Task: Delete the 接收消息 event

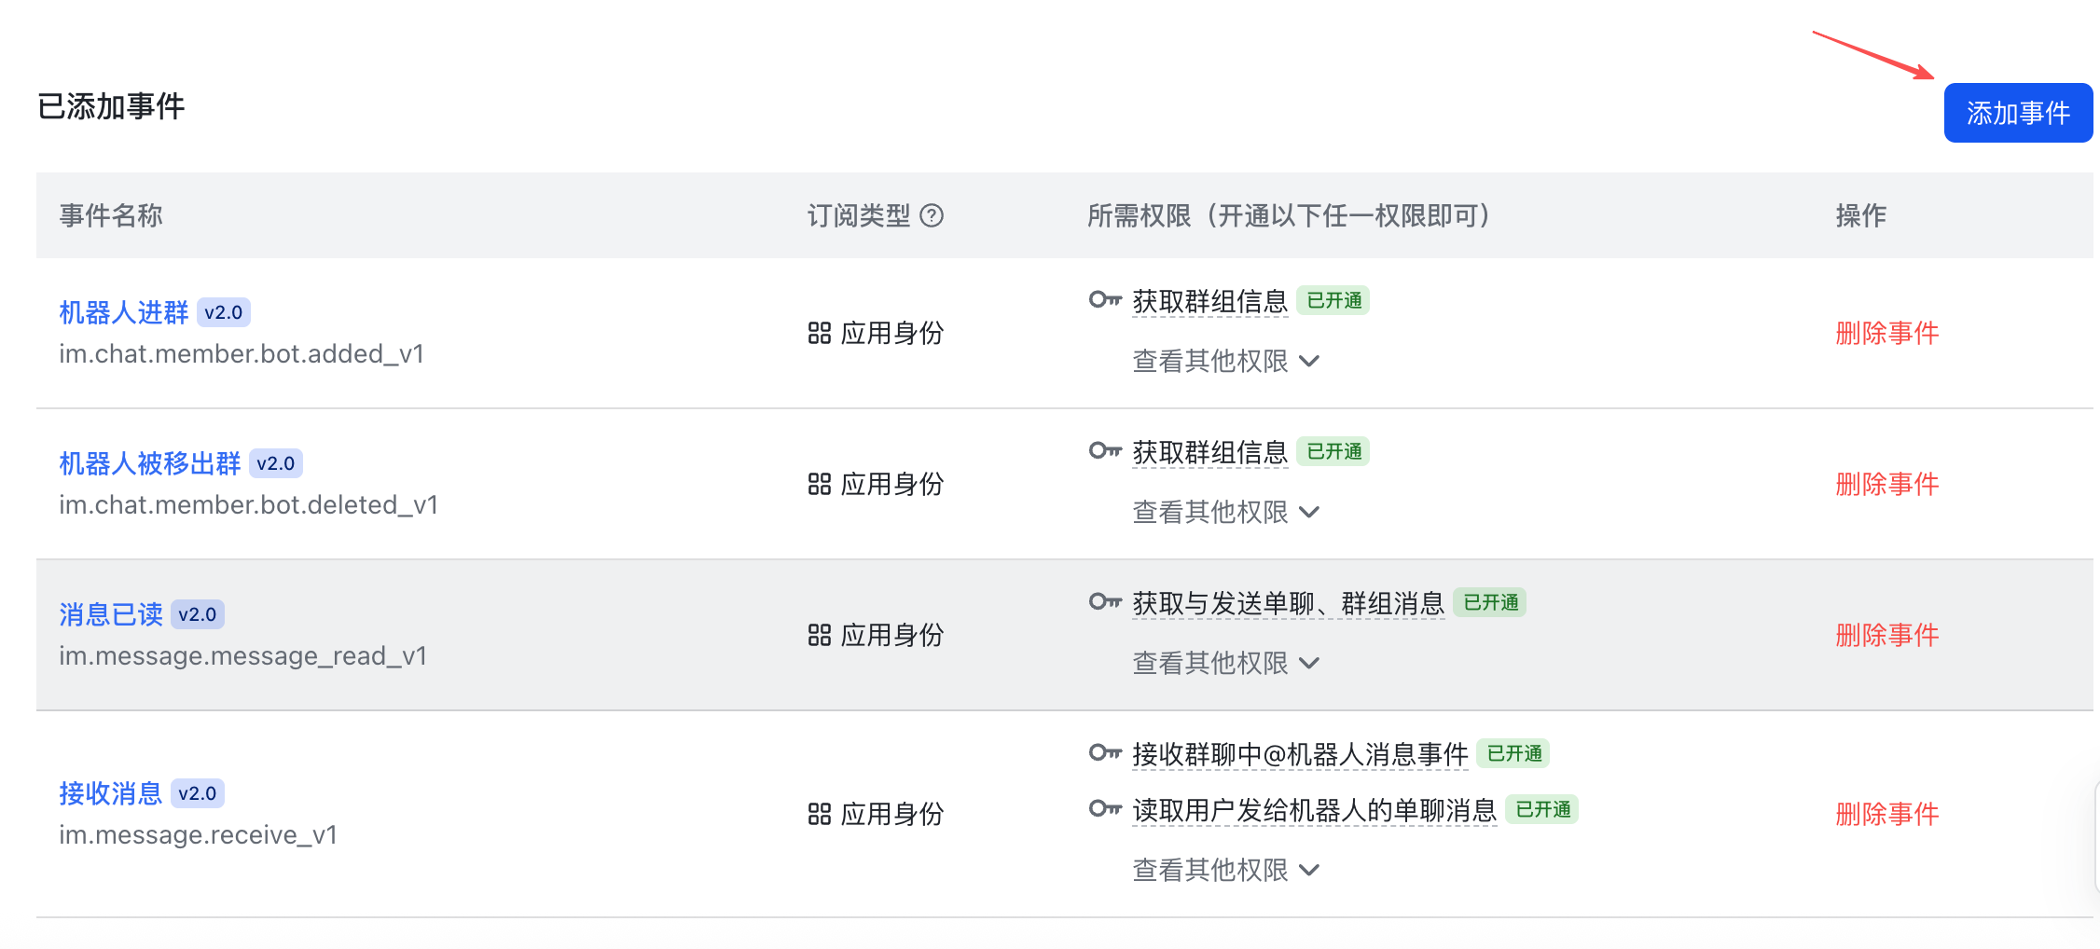Action: (x=1886, y=815)
